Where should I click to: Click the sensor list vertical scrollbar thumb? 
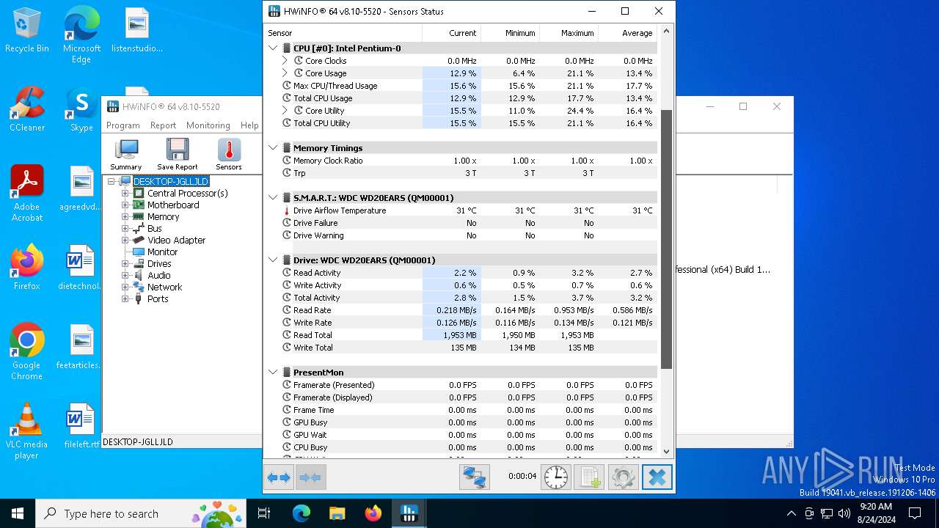coord(666,239)
